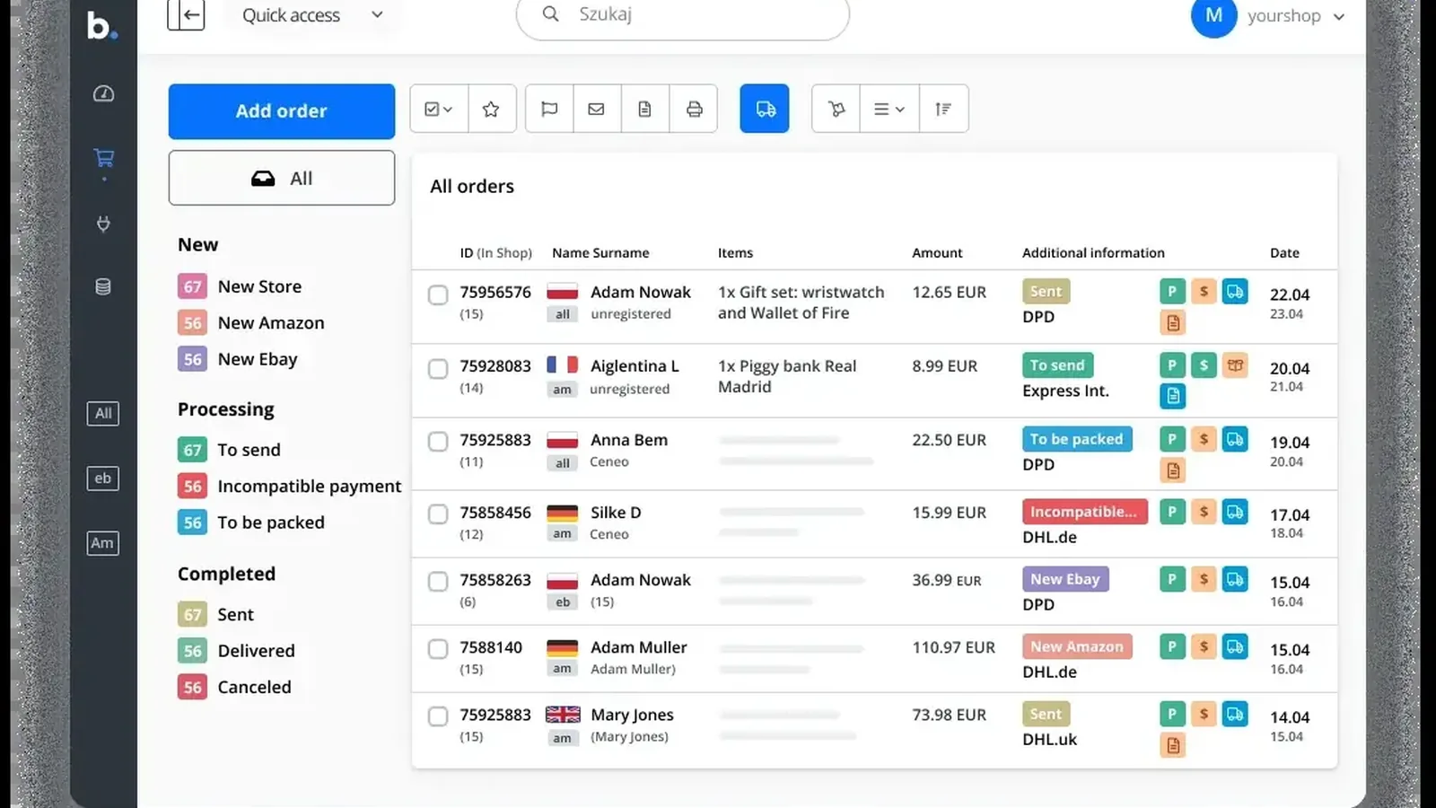This screenshot has height=808, width=1436.
Task: Click the envelope email toolbar icon
Action: (x=596, y=109)
